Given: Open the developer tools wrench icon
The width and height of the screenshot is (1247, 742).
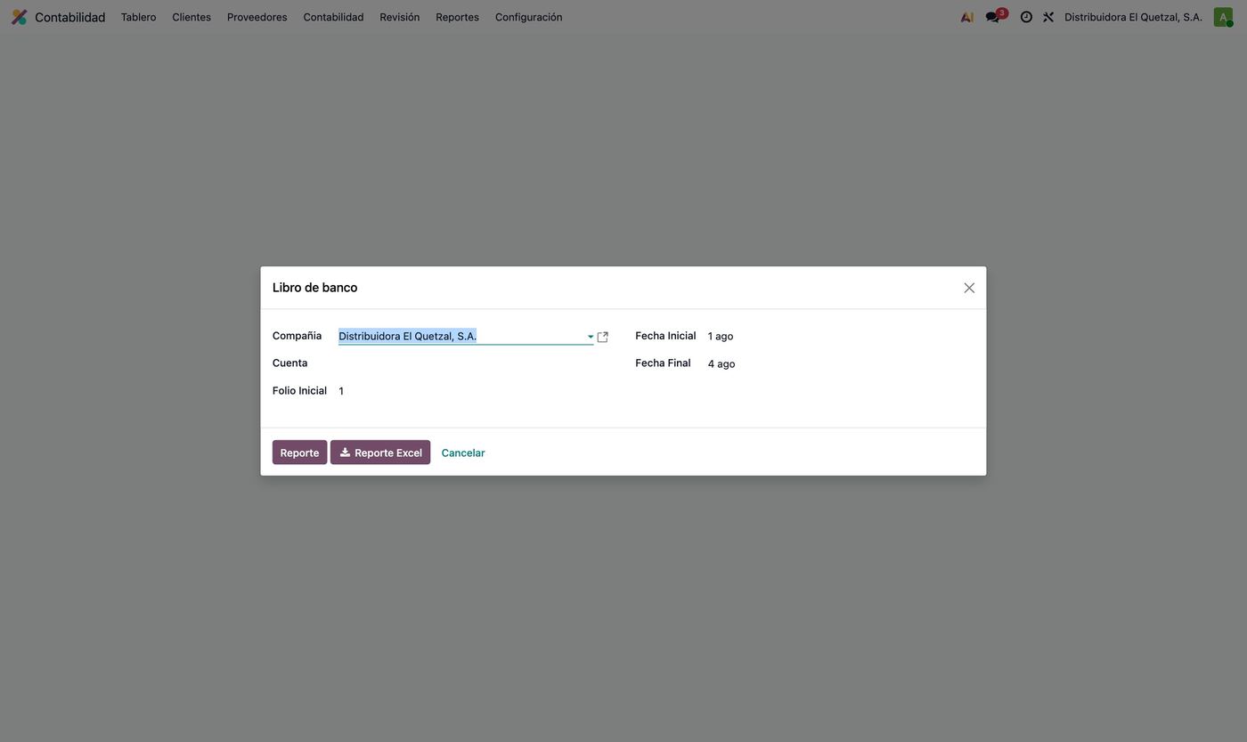Looking at the screenshot, I should click(1048, 17).
